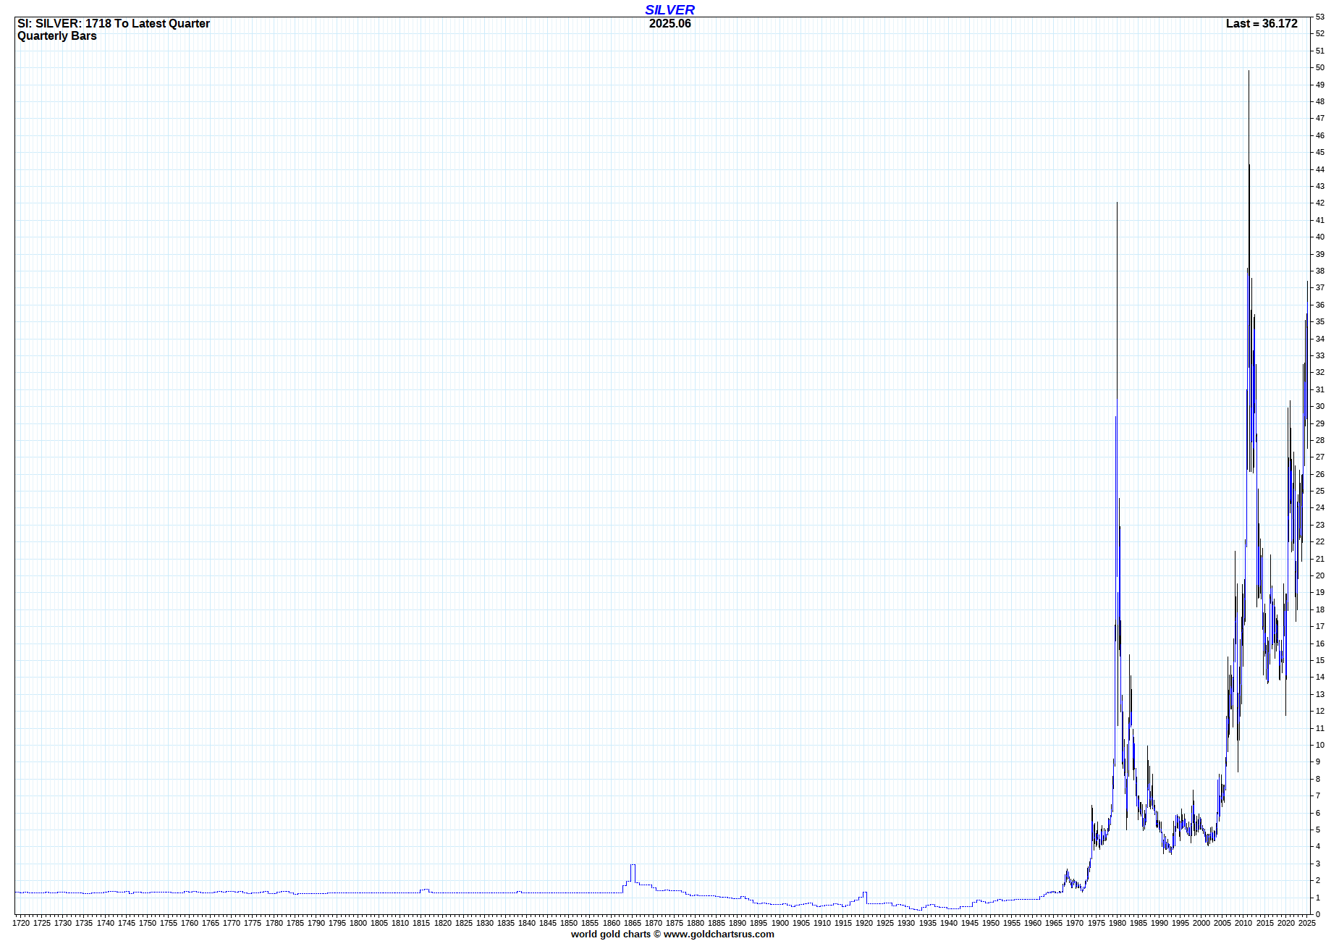Click the 10 price label on y-axis
The width and height of the screenshot is (1339, 941).
pyautogui.click(x=1320, y=745)
